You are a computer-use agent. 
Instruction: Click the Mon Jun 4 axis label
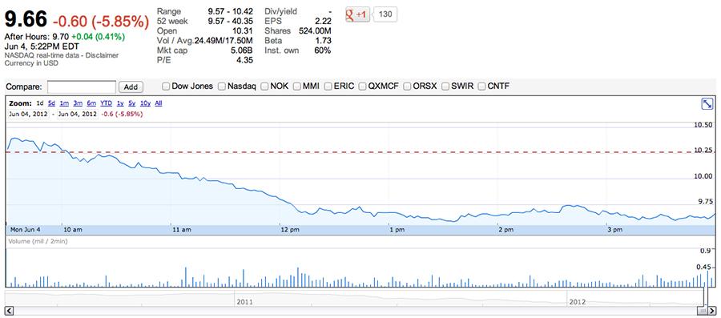[x=26, y=229]
